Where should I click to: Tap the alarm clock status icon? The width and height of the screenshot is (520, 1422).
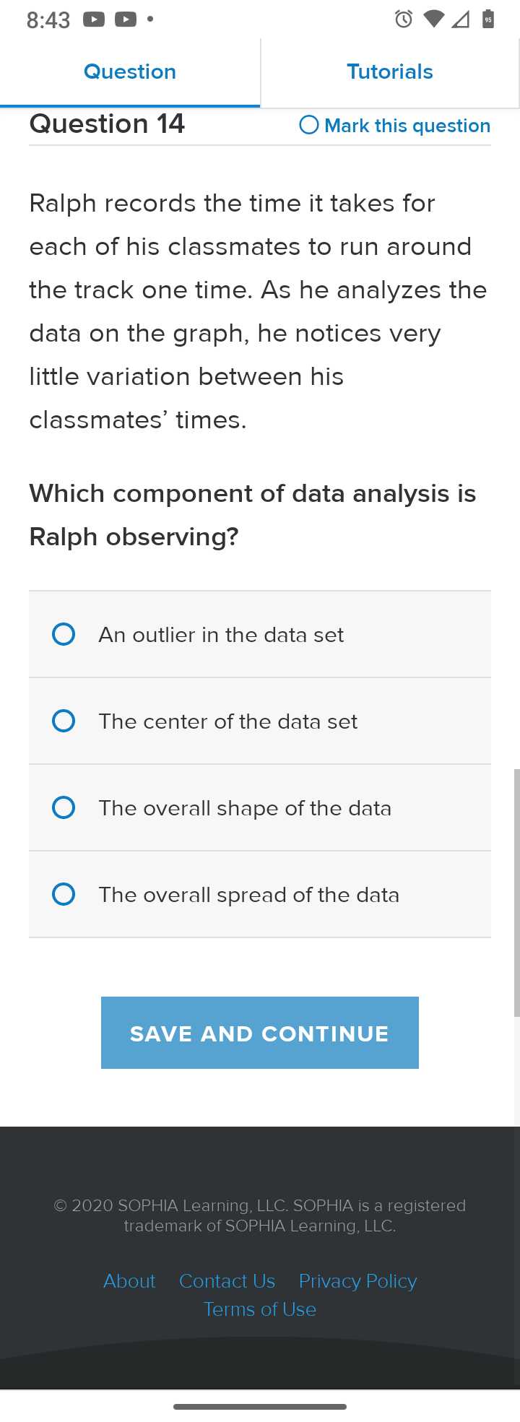pyautogui.click(x=404, y=19)
